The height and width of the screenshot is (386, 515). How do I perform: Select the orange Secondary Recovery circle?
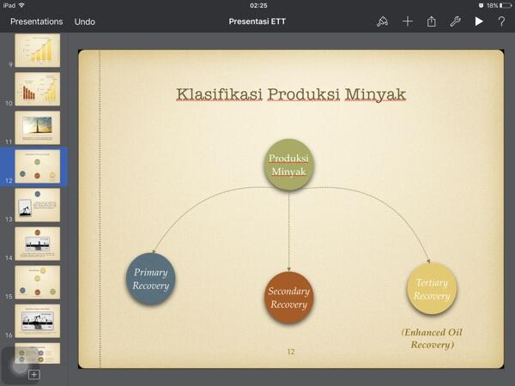(288, 298)
